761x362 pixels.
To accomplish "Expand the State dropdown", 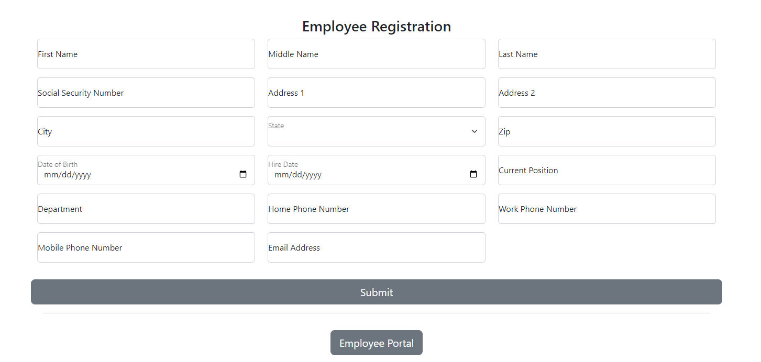I will coord(376,131).
